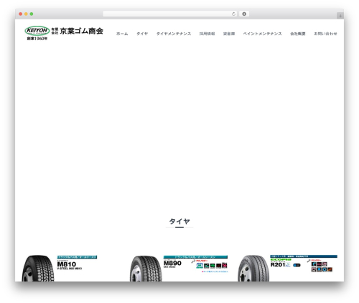Screen dimensions: 359x303
Task: Open the ホーム menu item
Action: click(122, 34)
